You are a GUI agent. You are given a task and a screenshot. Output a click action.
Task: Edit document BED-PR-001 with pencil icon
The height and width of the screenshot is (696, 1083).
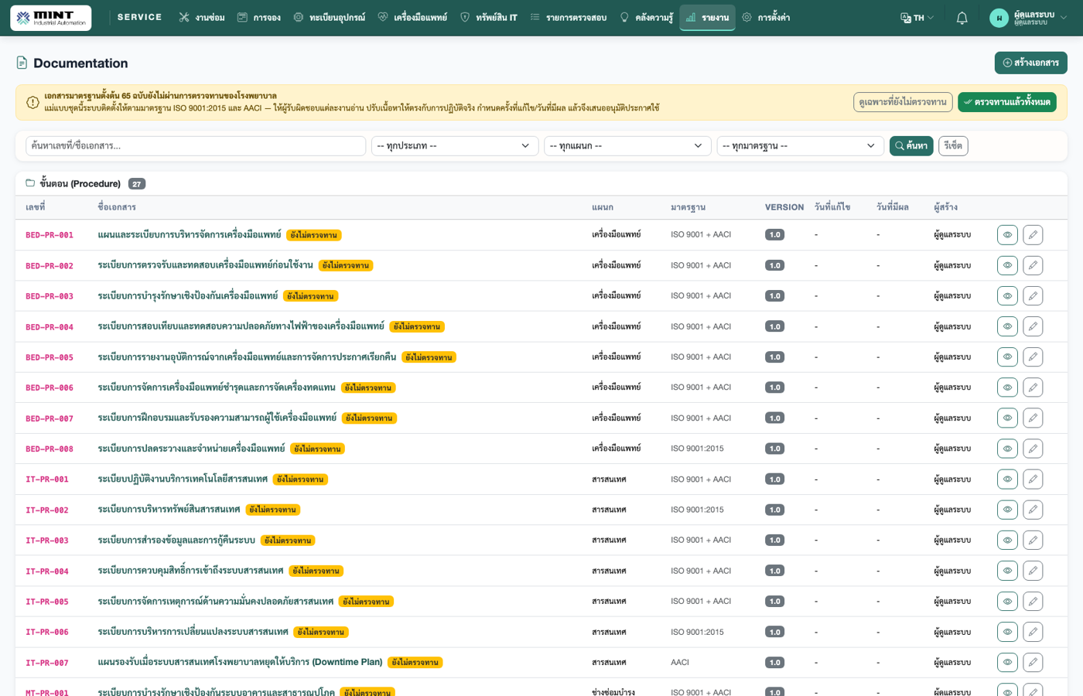coord(1033,235)
